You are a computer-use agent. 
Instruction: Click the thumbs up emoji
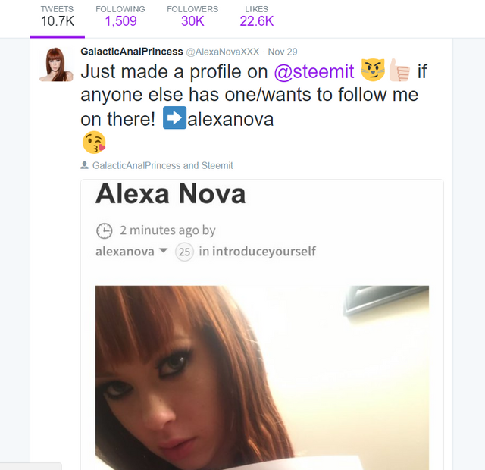pyautogui.click(x=399, y=70)
